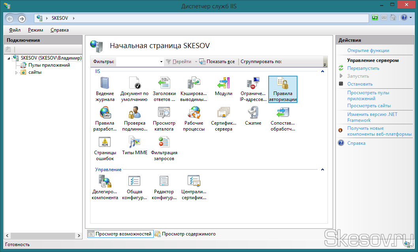Collapse the Управление group section
418x252 pixels.
(322, 170)
